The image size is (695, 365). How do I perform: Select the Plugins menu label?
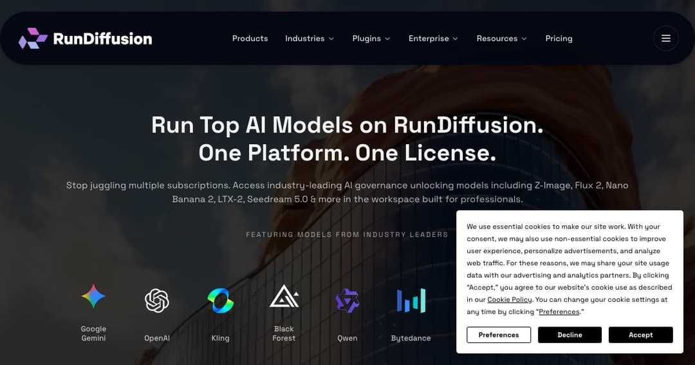(x=367, y=39)
